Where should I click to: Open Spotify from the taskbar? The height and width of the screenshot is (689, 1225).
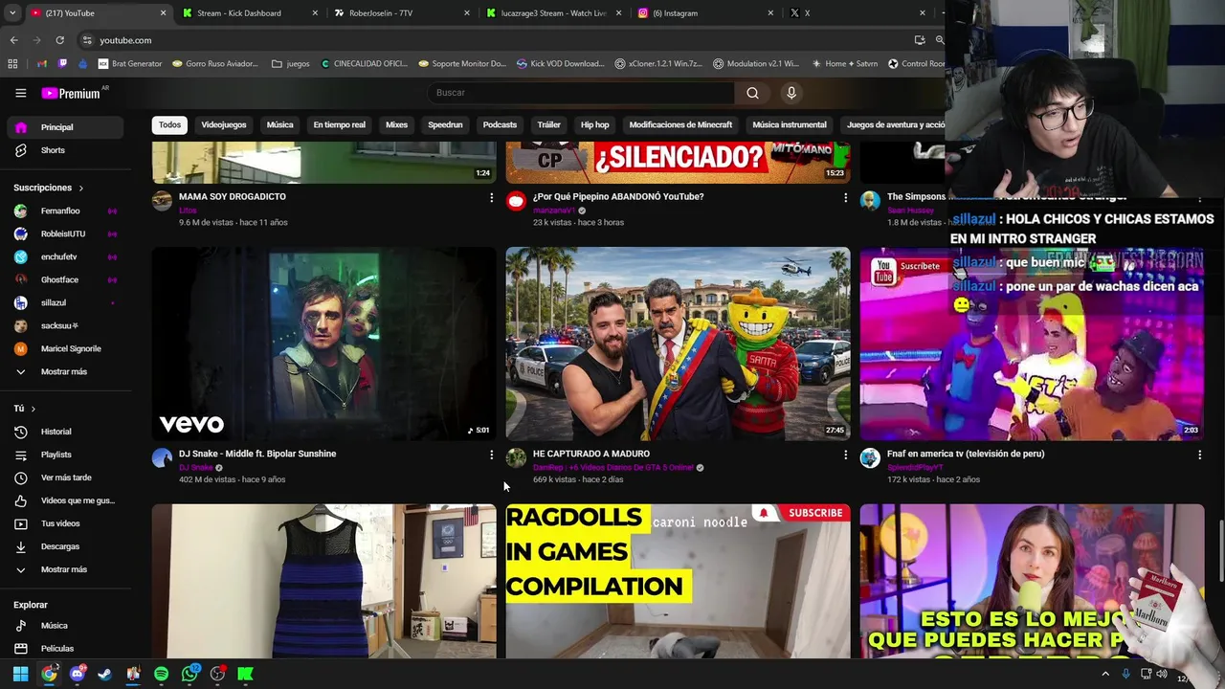click(161, 674)
